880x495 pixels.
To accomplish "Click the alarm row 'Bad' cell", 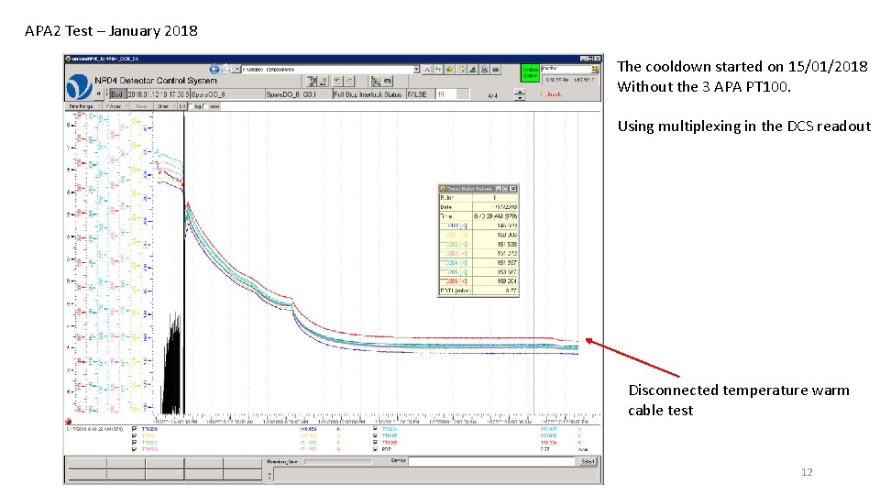I will tap(116, 94).
